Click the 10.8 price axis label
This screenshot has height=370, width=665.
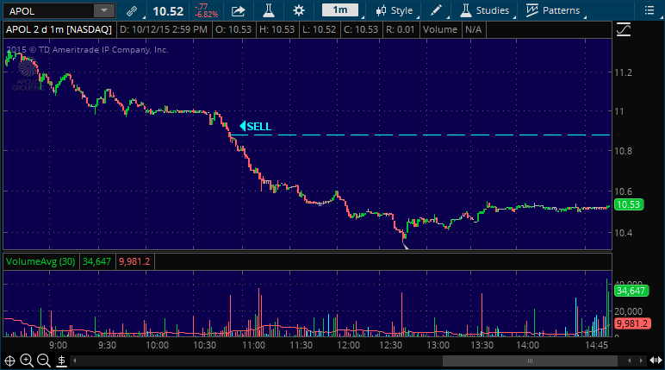pos(623,151)
